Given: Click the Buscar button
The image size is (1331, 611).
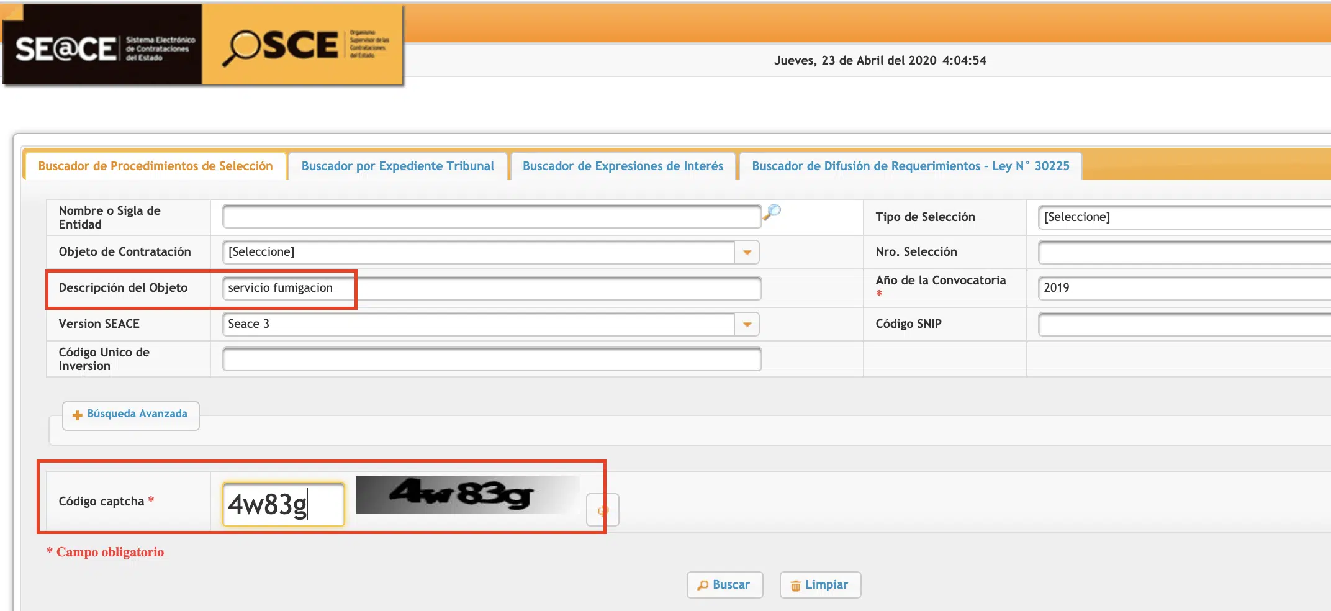Looking at the screenshot, I should coord(724,585).
